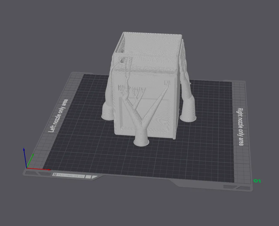Click the right tree support foot
Screen dimensions: 279x226
pos(188,112)
